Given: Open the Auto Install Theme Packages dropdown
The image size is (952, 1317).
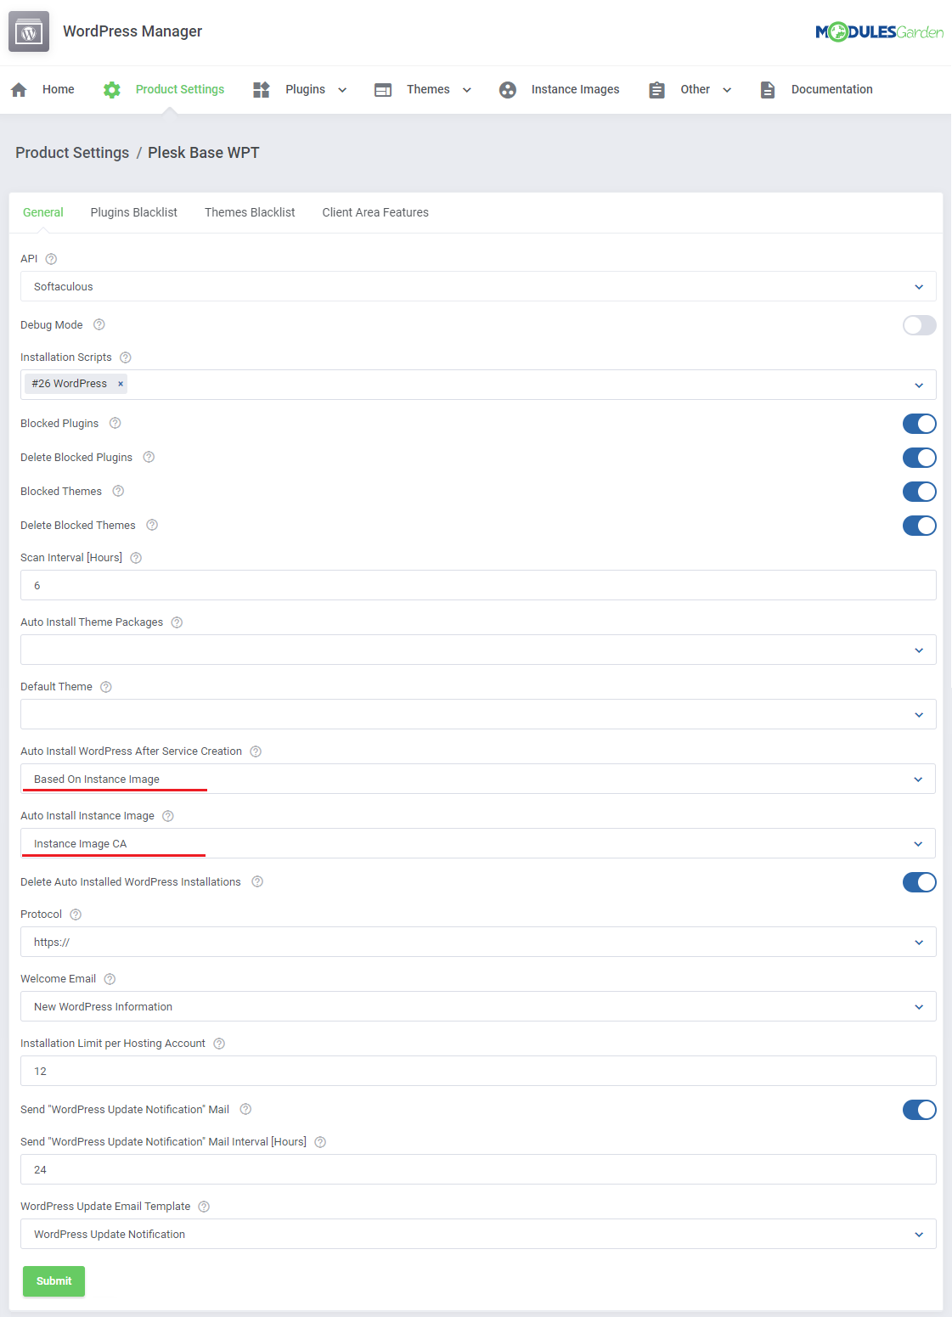Looking at the screenshot, I should (478, 650).
